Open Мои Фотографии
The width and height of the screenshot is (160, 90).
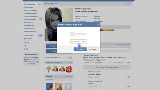[x=30, y=10]
